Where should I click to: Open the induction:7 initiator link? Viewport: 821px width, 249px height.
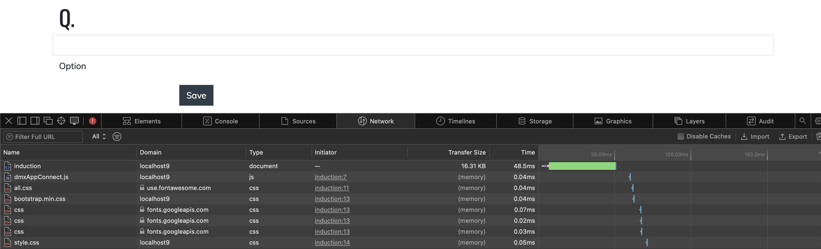point(330,177)
